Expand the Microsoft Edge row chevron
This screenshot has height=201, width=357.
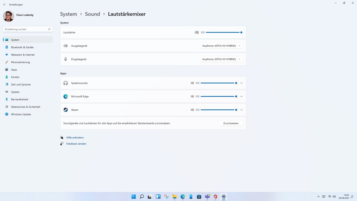(242, 97)
